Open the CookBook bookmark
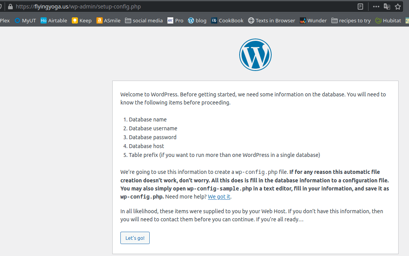 coord(227,20)
